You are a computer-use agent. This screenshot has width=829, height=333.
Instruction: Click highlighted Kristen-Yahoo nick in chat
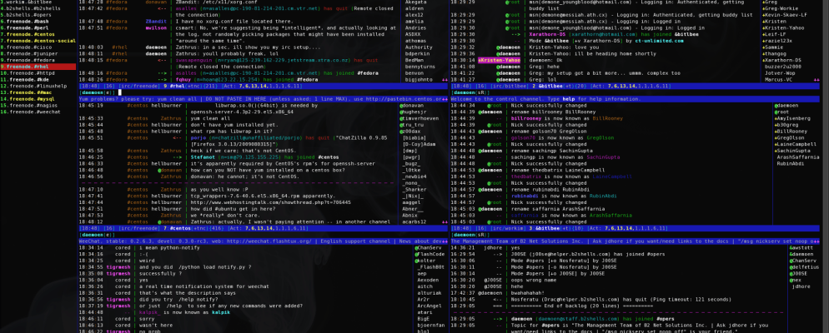[499, 60]
